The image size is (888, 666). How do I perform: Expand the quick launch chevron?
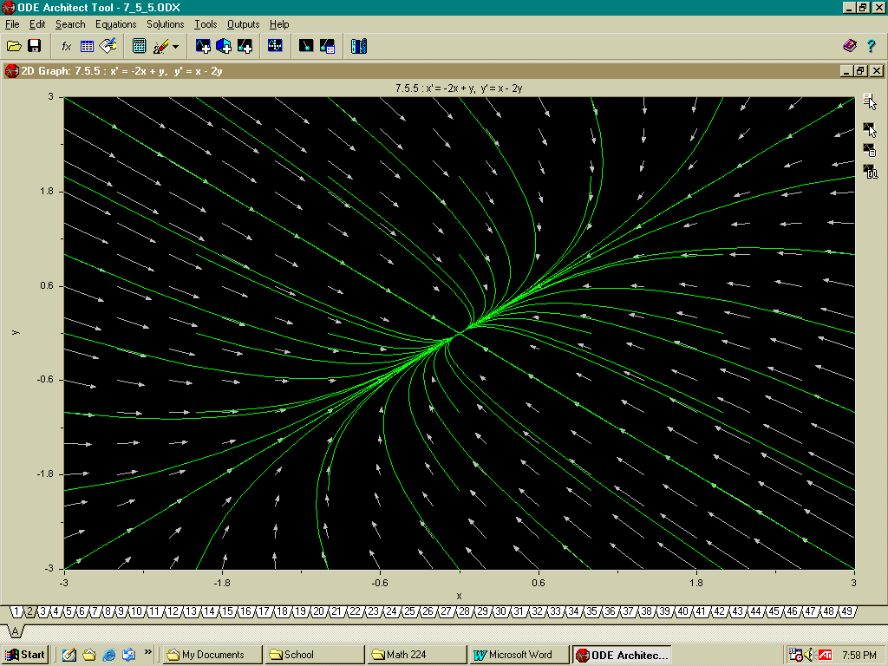[x=147, y=652]
